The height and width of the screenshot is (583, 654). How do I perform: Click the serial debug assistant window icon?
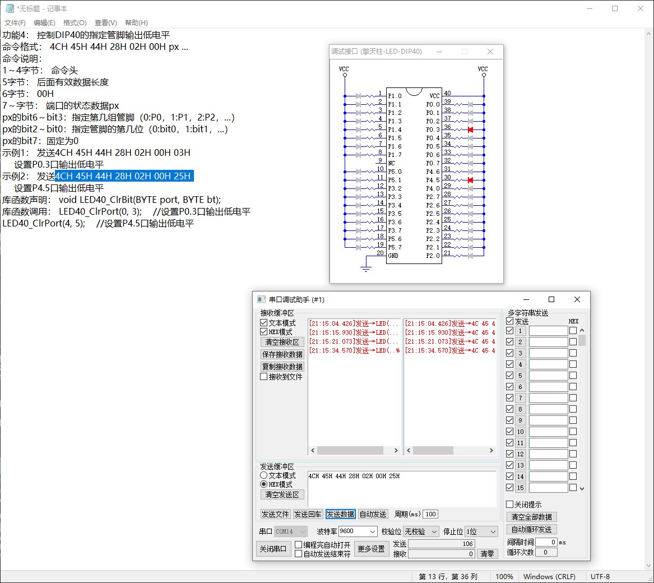click(262, 299)
